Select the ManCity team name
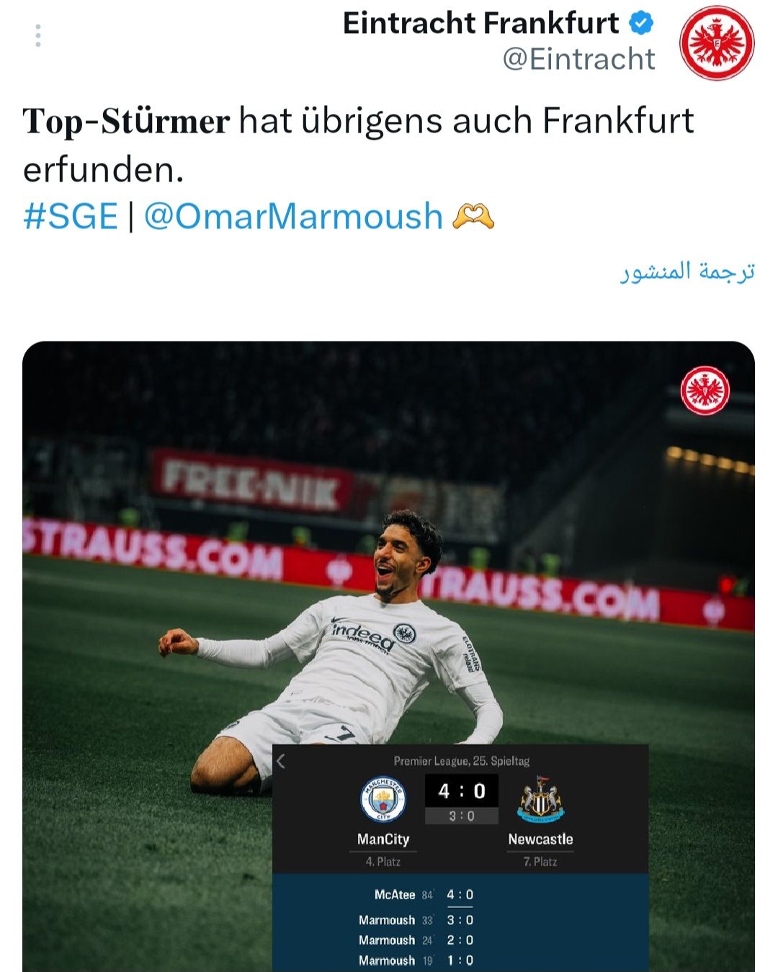 click(x=383, y=839)
